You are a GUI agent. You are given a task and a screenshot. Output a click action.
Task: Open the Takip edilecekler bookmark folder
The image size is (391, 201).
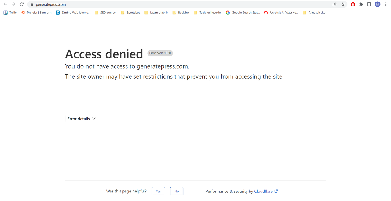(208, 13)
